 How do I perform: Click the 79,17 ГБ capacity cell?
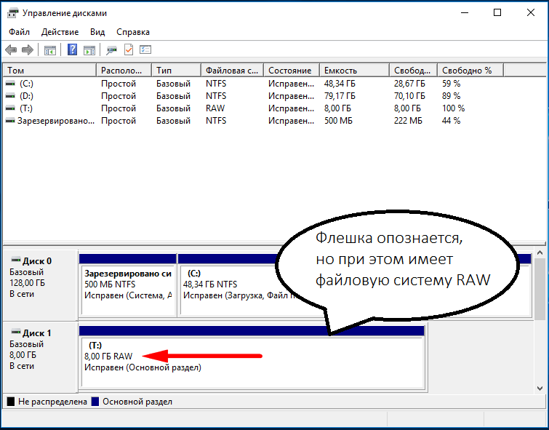click(340, 96)
